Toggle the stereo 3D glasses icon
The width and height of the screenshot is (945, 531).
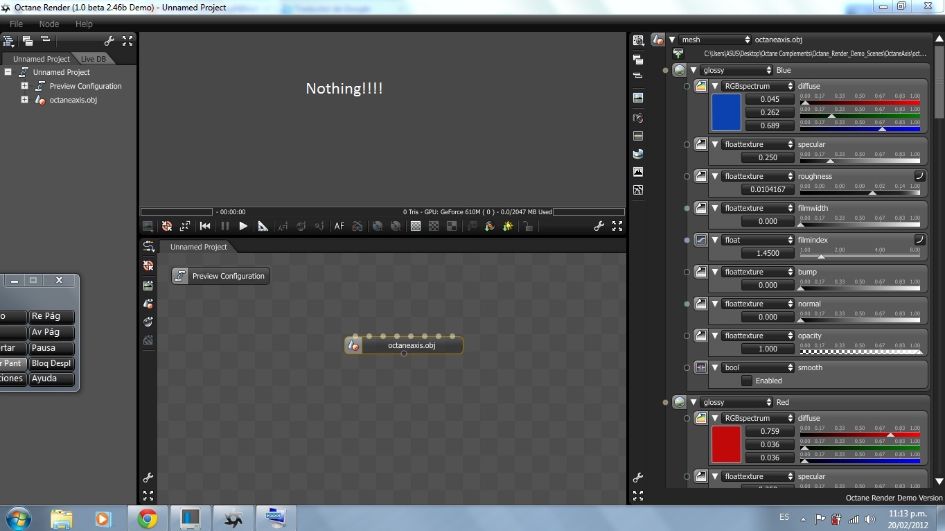(x=357, y=226)
